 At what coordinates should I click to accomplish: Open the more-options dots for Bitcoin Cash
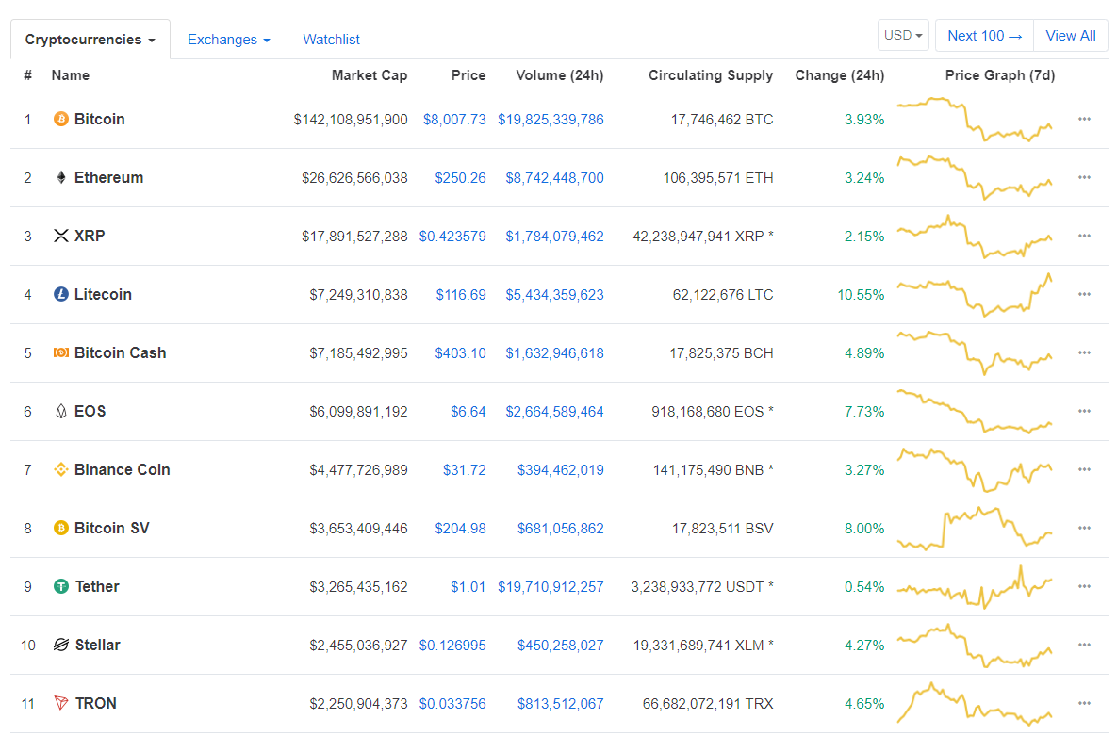1084,352
